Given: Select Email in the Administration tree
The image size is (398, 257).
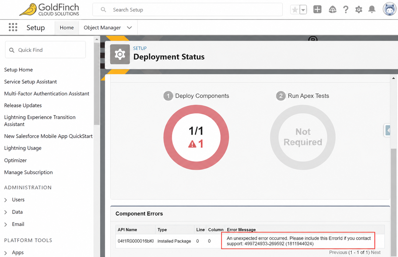Looking at the screenshot, I should [18, 224].
